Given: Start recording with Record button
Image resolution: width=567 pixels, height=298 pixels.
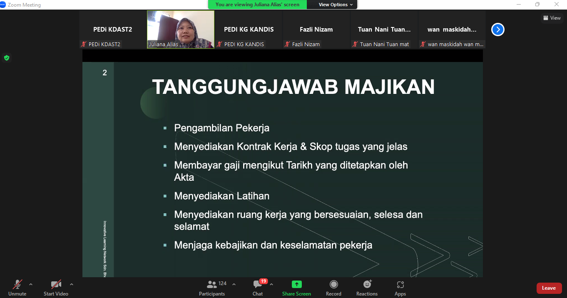Looking at the screenshot, I should (x=333, y=288).
